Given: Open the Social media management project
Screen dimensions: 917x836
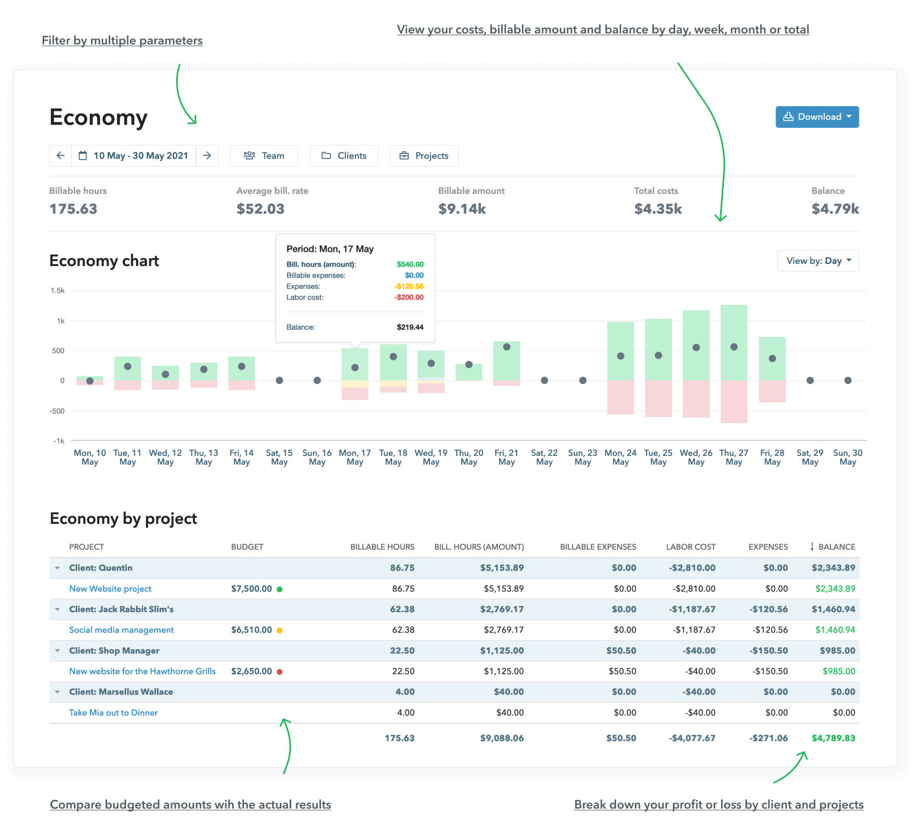Looking at the screenshot, I should pos(121,630).
